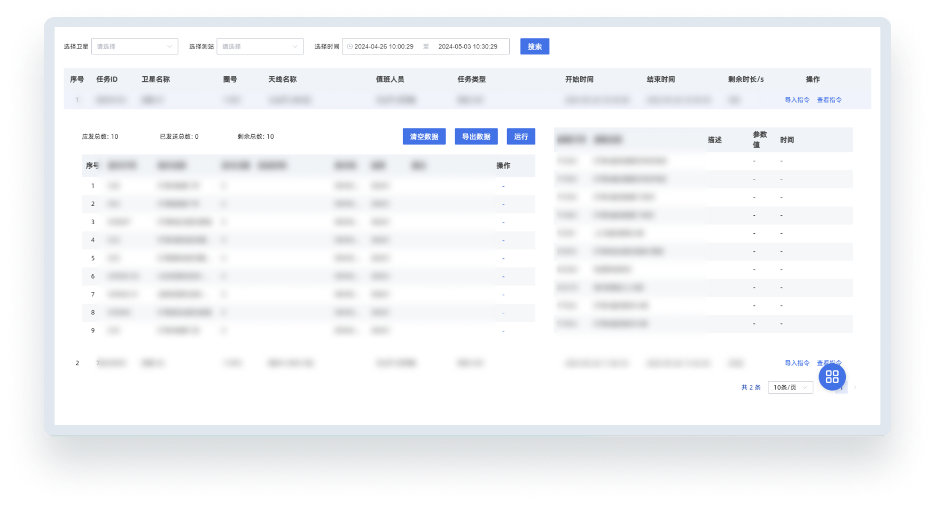
Task: Click the 描述 column header in right table
Action: [x=715, y=140]
